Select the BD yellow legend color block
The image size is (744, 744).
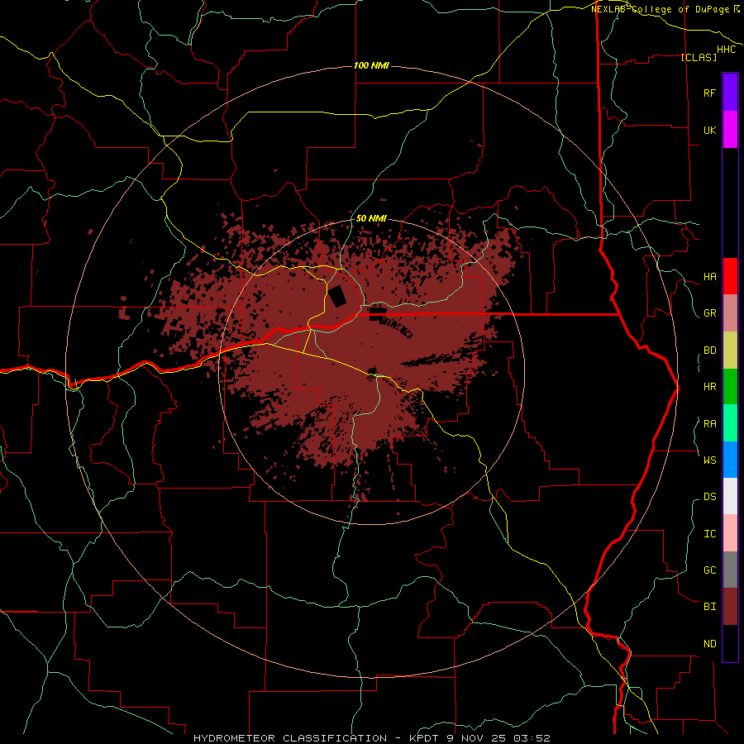point(730,351)
